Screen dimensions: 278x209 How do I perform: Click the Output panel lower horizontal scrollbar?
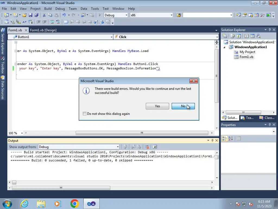tap(61, 188)
